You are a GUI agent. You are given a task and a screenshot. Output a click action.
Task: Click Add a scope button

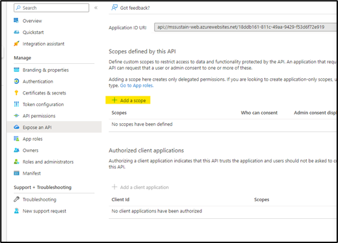click(x=128, y=100)
